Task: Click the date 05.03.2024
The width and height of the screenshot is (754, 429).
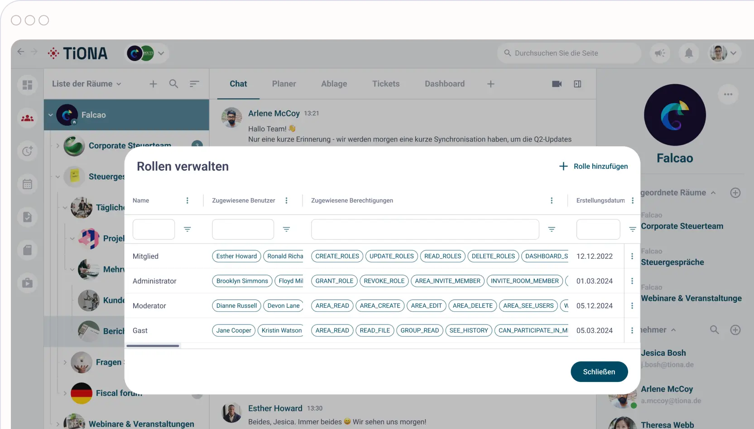Action: click(x=595, y=330)
